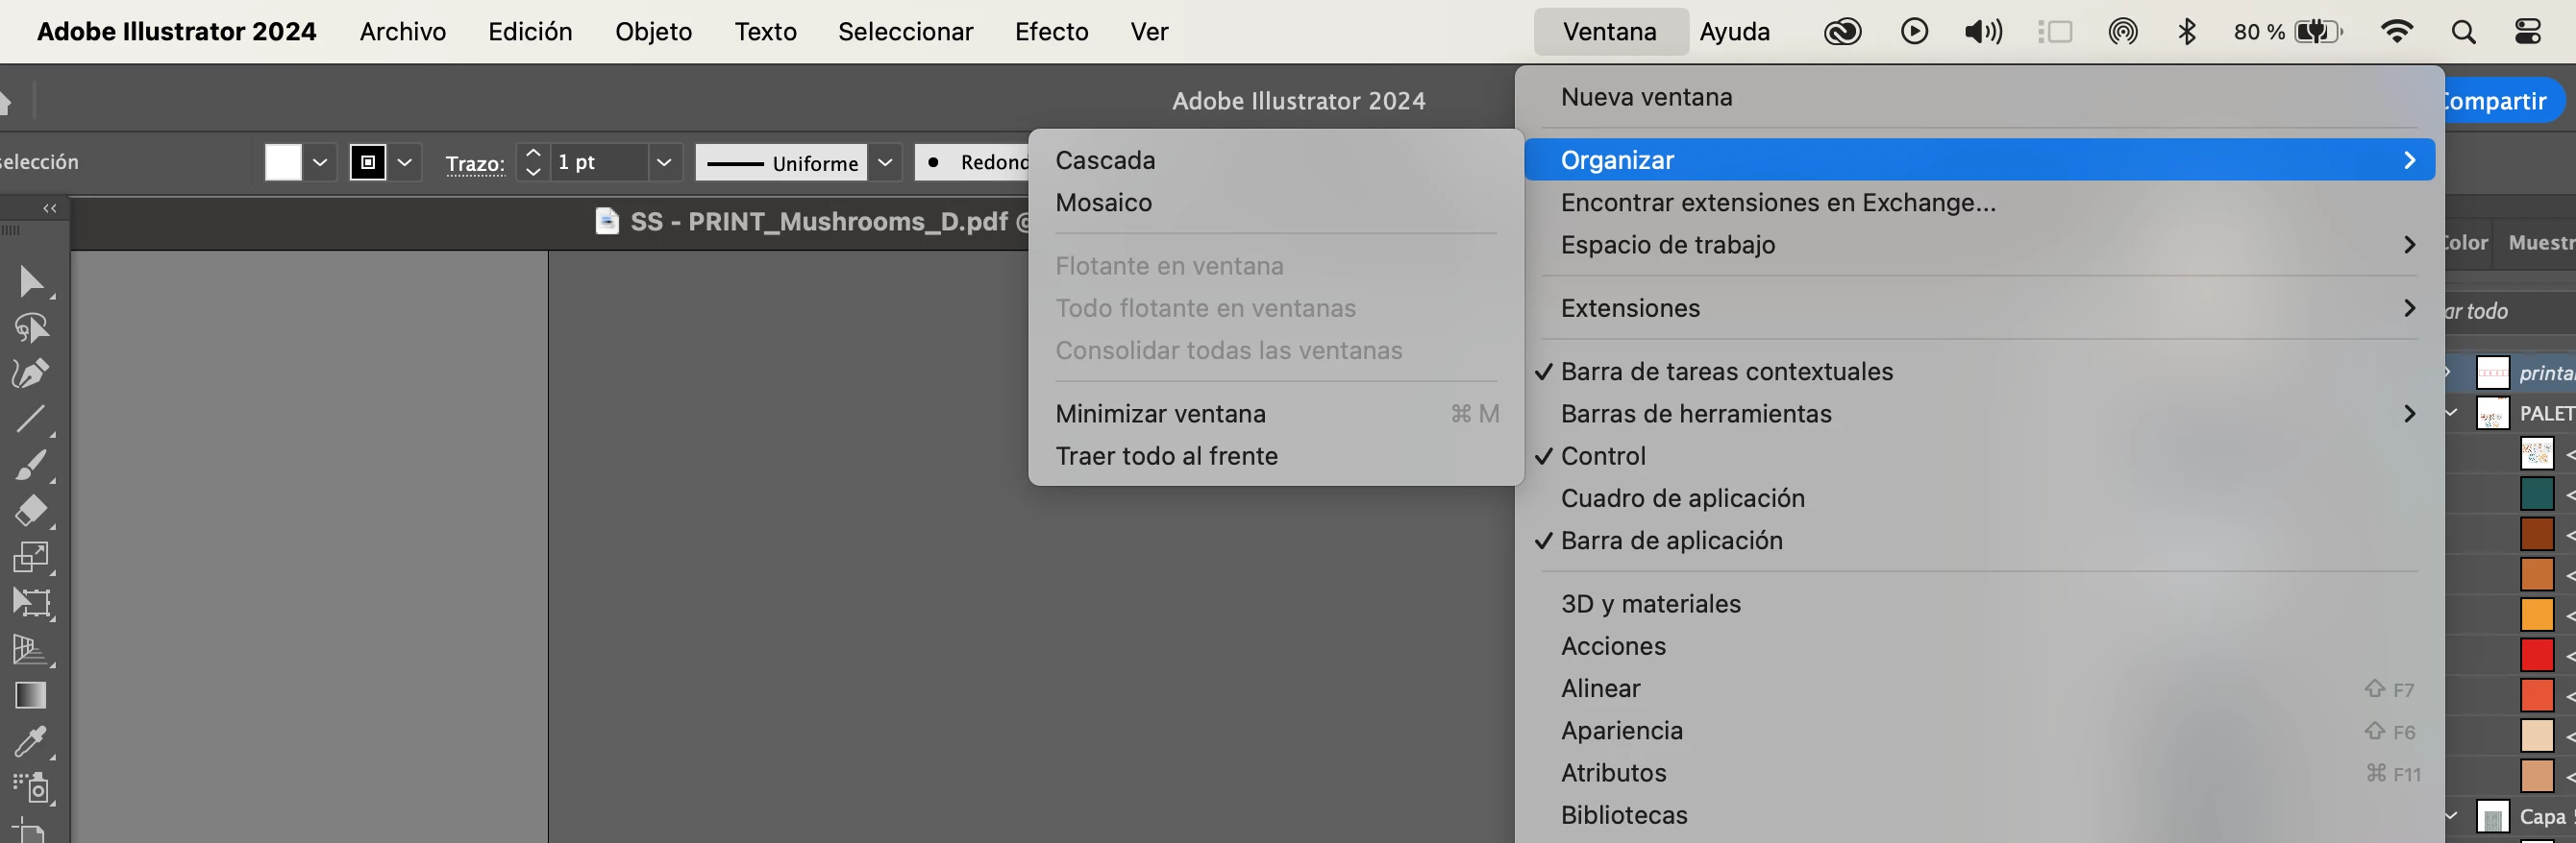Click the stroke color swatch box

click(368, 162)
